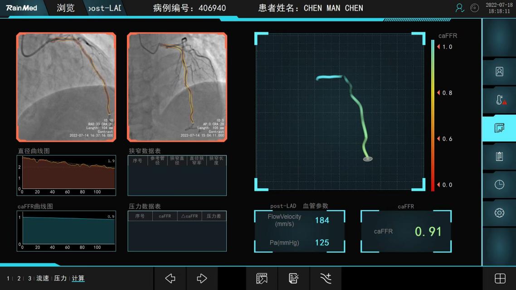Click the add vessel curve icon
Screen dimensions: 516x290
[326, 278]
